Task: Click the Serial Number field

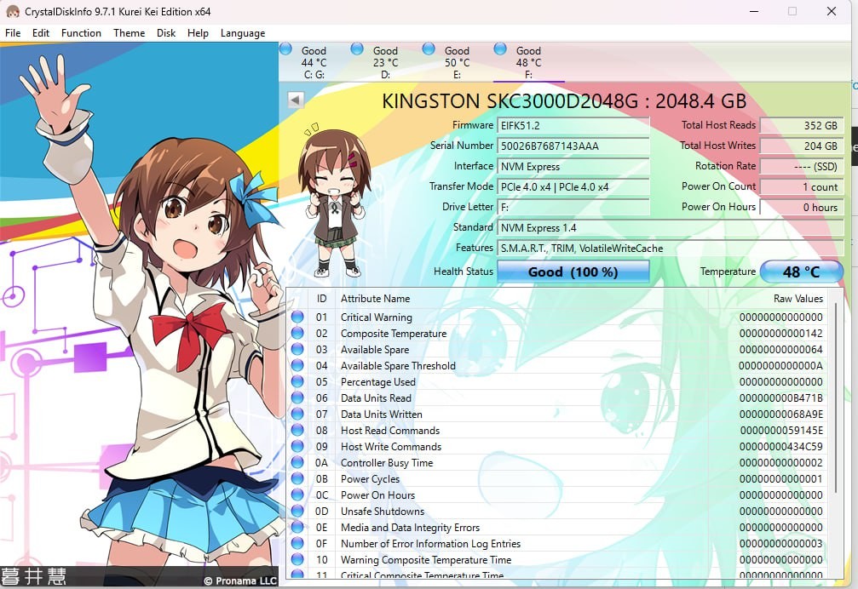Action: tap(573, 146)
